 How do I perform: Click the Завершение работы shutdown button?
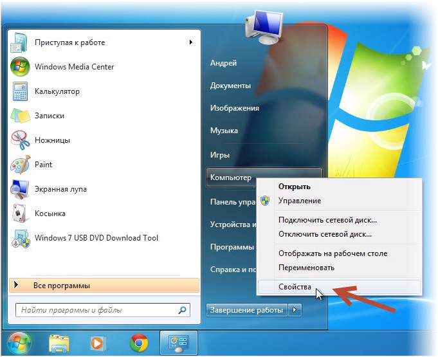tap(247, 310)
